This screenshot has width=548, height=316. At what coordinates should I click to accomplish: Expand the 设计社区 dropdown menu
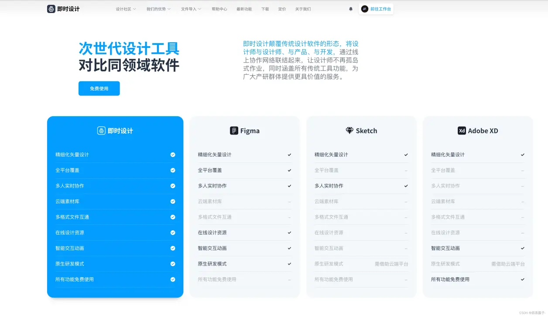point(126,9)
